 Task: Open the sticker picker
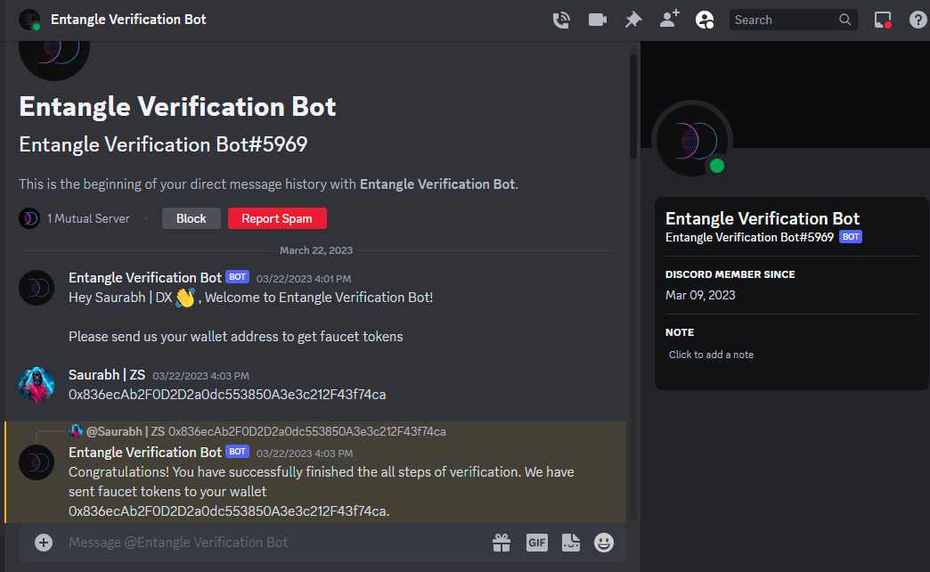pos(571,542)
